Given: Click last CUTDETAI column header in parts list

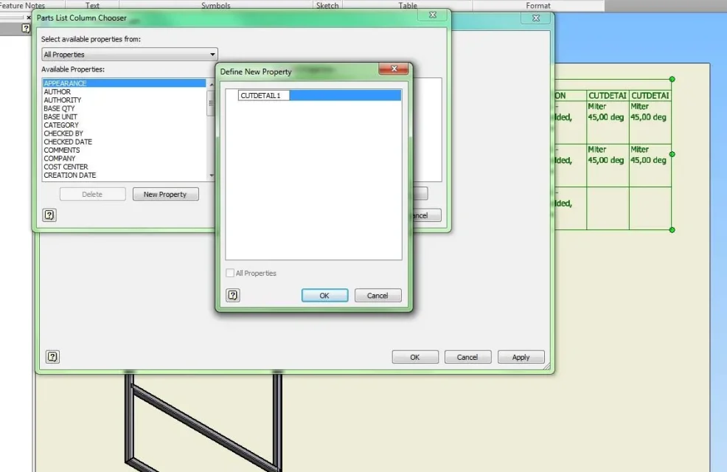Looking at the screenshot, I should click(650, 96).
